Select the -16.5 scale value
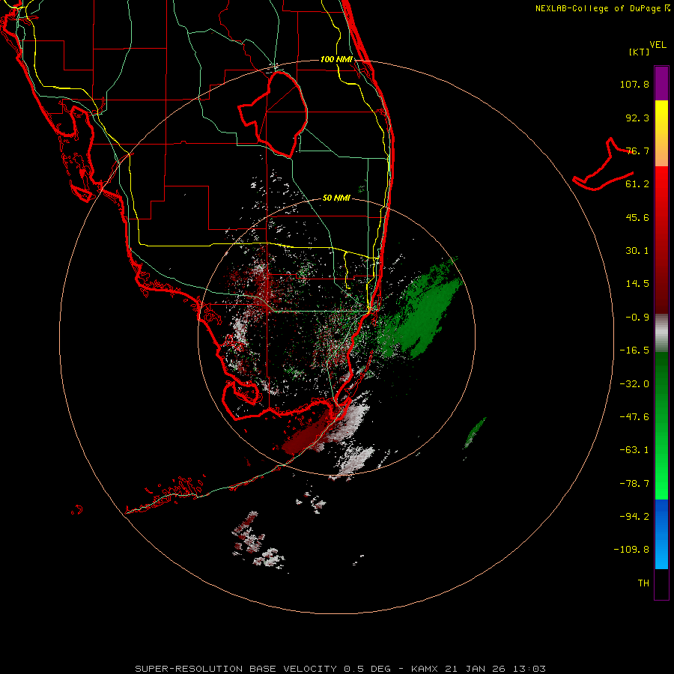The width and height of the screenshot is (674, 674). click(634, 350)
